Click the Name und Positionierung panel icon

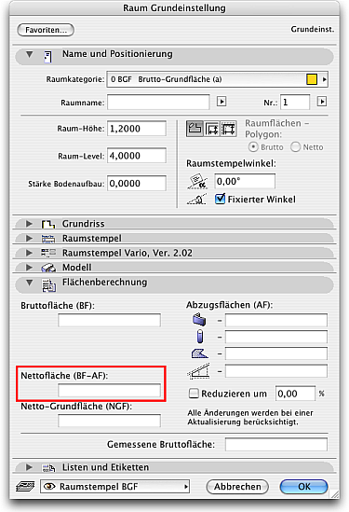tap(47, 57)
